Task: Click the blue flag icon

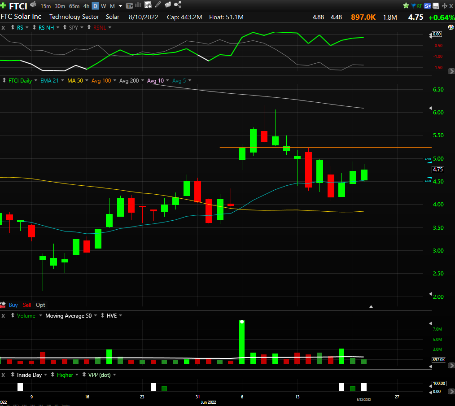Action: (413, 6)
